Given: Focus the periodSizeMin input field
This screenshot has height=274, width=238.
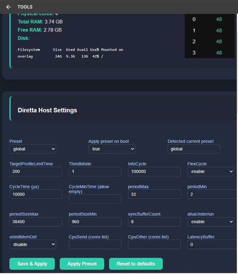Looking at the screenshot, I should point(95,222).
